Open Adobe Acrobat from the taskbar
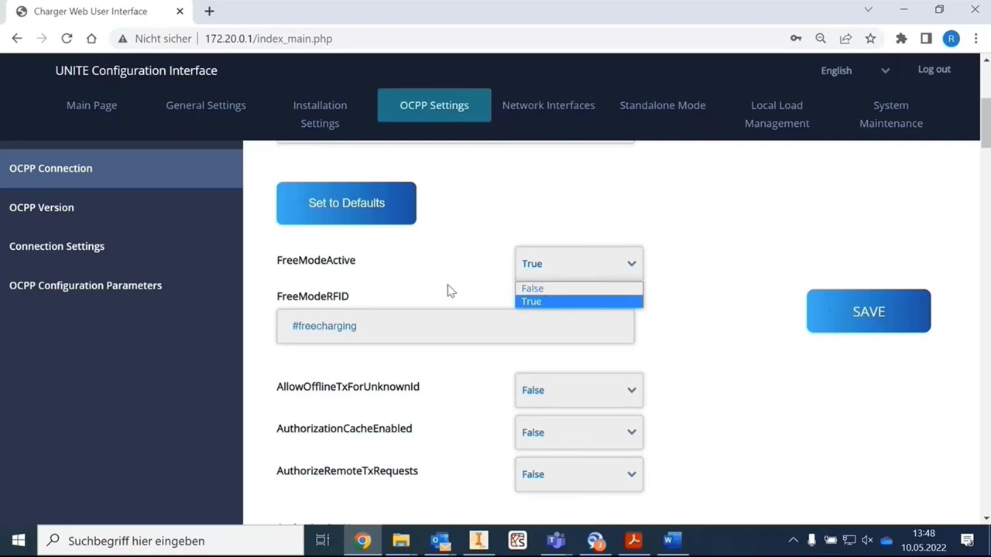 tap(633, 541)
